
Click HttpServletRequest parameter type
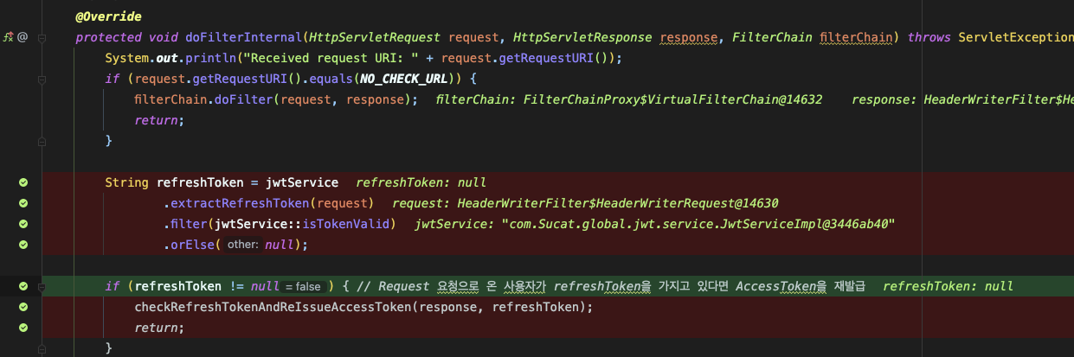(374, 37)
